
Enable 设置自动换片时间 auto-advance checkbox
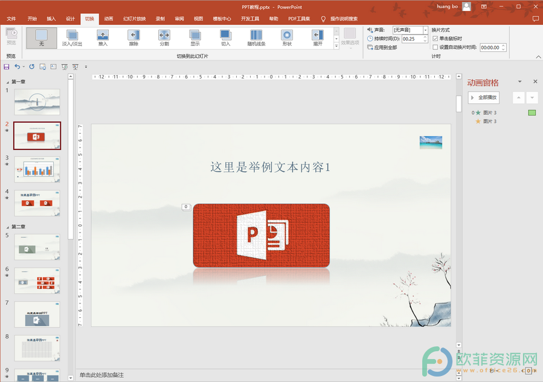(x=435, y=47)
